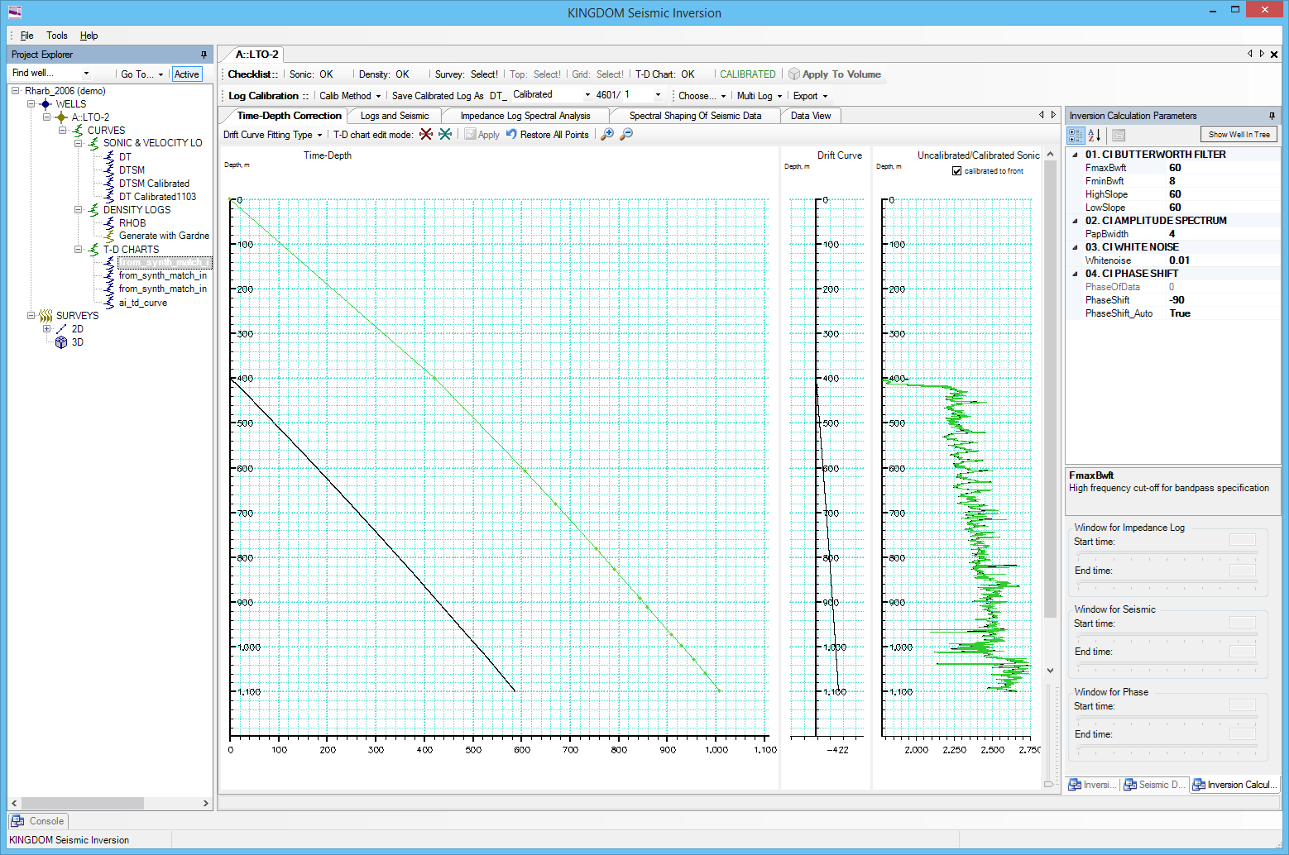Switch to Spectral Shaping Of Seismic Data tab
Image resolution: width=1289 pixels, height=855 pixels.
pos(695,116)
